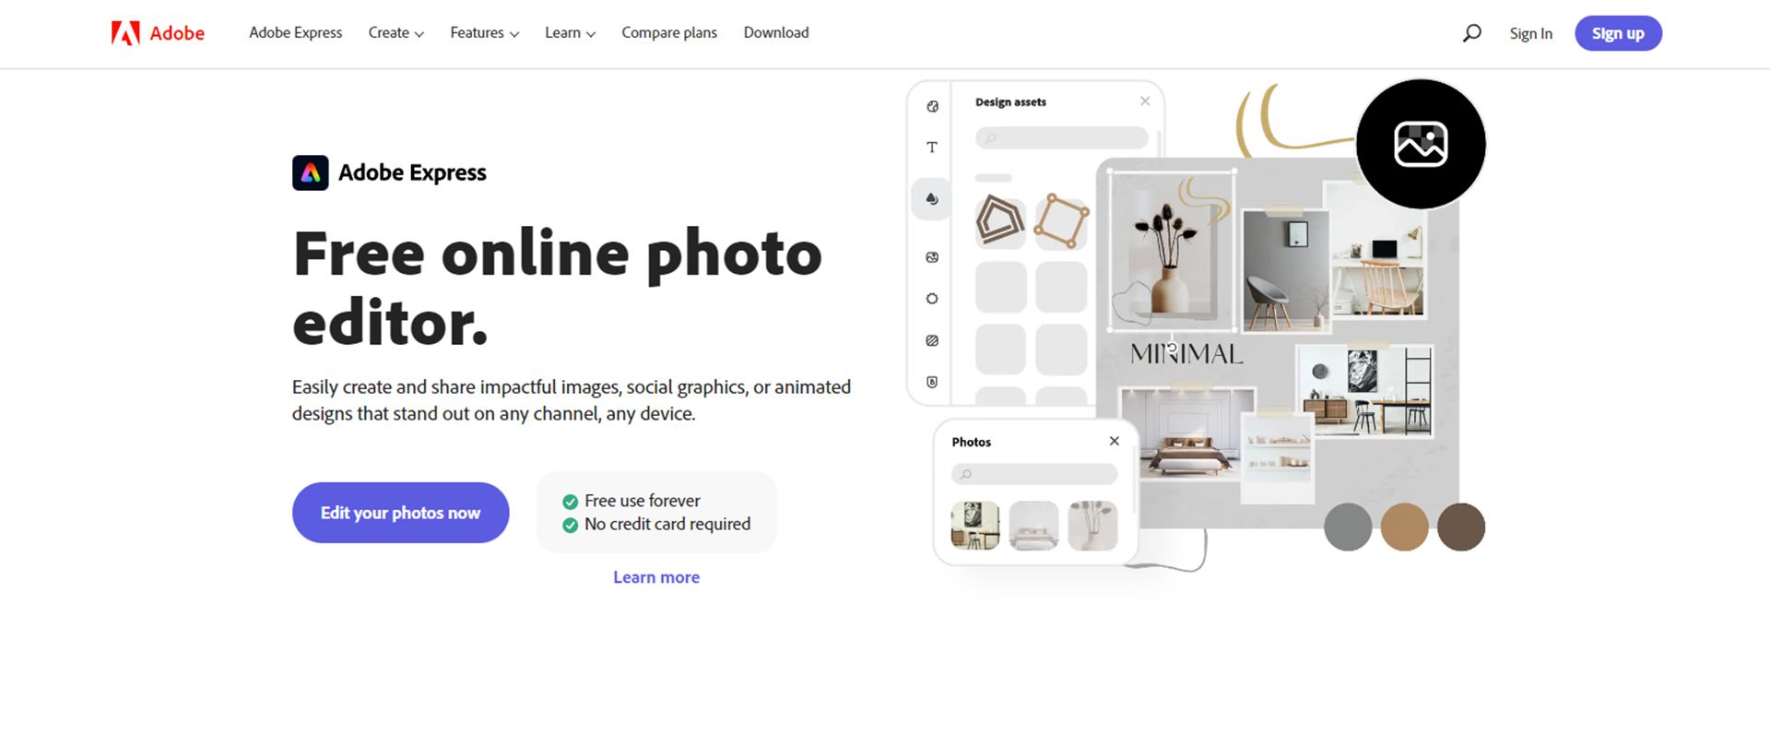Image resolution: width=1770 pixels, height=746 pixels.
Task: Select the Text tool icon in sidebar
Action: (x=932, y=148)
